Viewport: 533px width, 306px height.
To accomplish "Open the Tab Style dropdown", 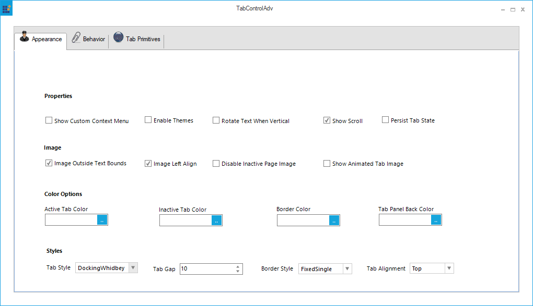I will point(134,267).
